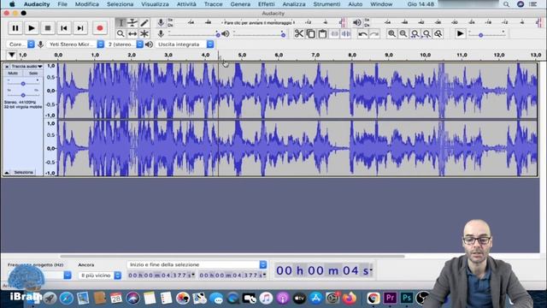Paste audio with the clipboard icon
This screenshot has height=308, width=547.
point(323,34)
